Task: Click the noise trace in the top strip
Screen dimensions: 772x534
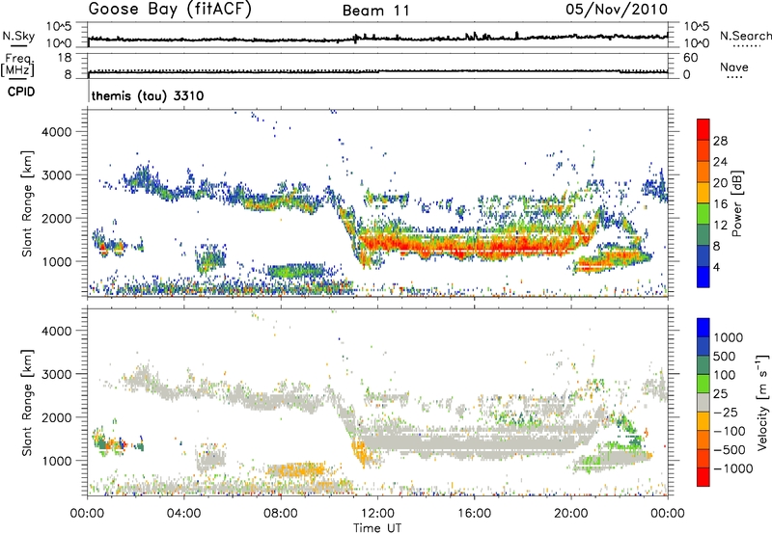Action: click(377, 38)
